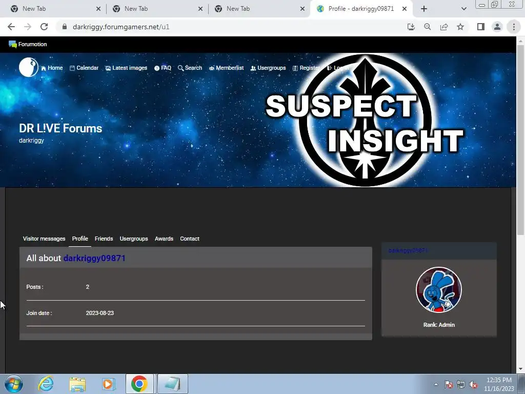
Task: Open the Calendar page
Action: (x=84, y=68)
